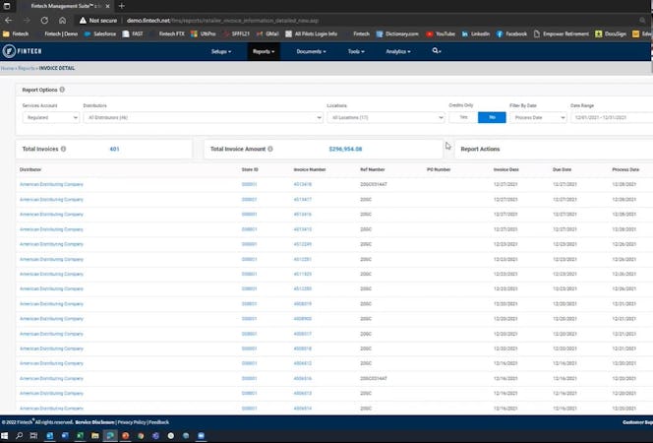Click the Invoice Date column header

pos(506,169)
